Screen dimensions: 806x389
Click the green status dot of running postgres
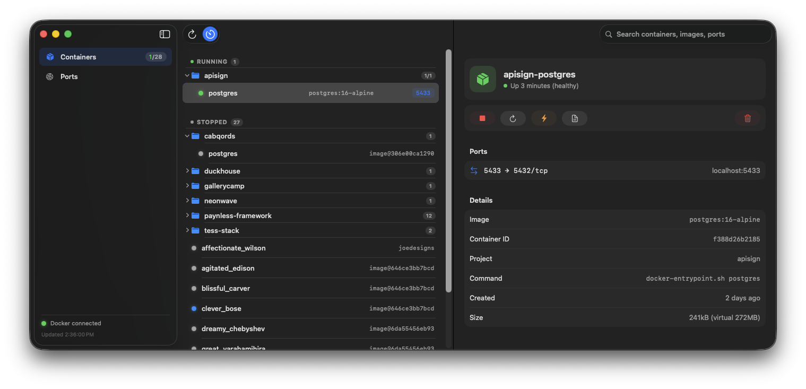[201, 93]
